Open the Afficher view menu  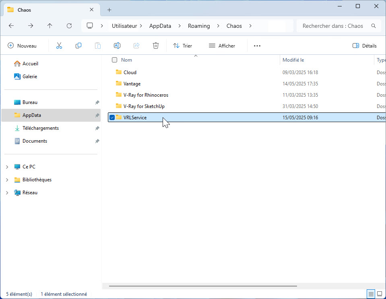[222, 46]
